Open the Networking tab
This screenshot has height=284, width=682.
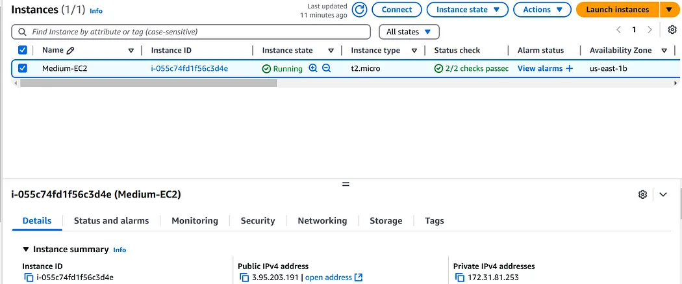[x=322, y=220]
